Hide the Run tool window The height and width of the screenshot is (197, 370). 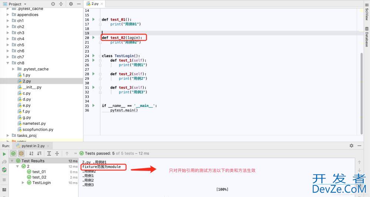(x=359, y=146)
